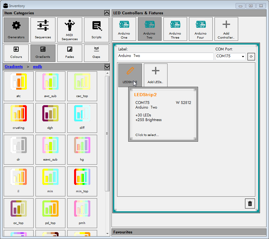Pick the atc gradient
269x239 pixels.
point(19,86)
